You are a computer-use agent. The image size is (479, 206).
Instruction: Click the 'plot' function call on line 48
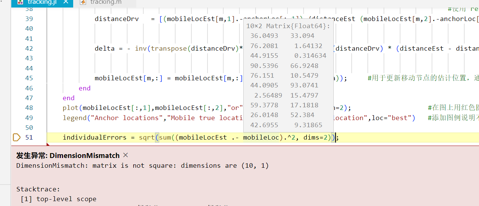[x=71, y=108]
